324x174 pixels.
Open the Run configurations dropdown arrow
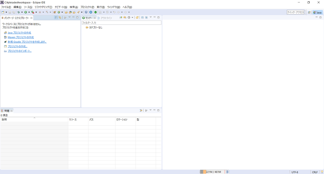(x=29, y=12)
